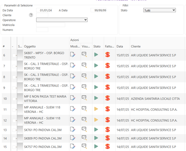Sort by the Data column header

coord(120,47)
